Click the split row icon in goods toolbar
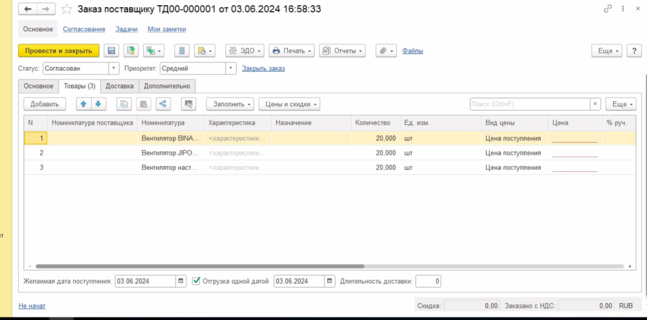Image resolution: width=647 pixels, height=320 pixels. 163,104
